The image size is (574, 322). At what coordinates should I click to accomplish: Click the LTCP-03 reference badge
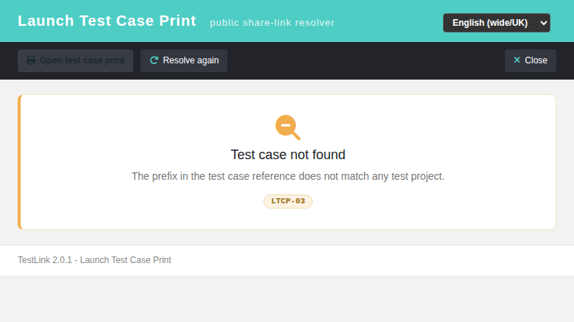pos(288,201)
